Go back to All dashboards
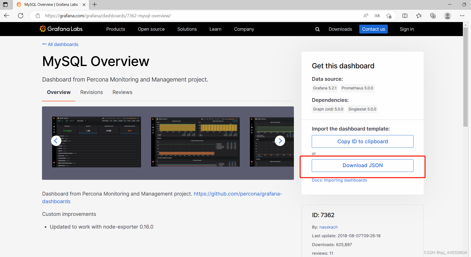Image resolution: width=471 pixels, height=257 pixels. 60,44
